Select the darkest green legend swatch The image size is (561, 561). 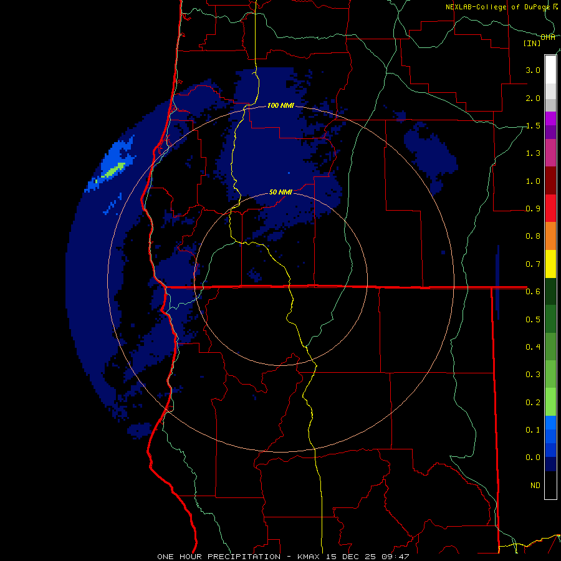coord(550,291)
